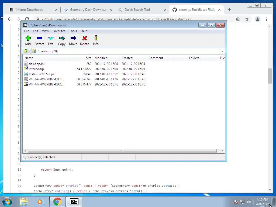Viewport: 276px width, 207px height.
Task: Click the horizontal scrollbar right arrow
Action: (x=222, y=151)
